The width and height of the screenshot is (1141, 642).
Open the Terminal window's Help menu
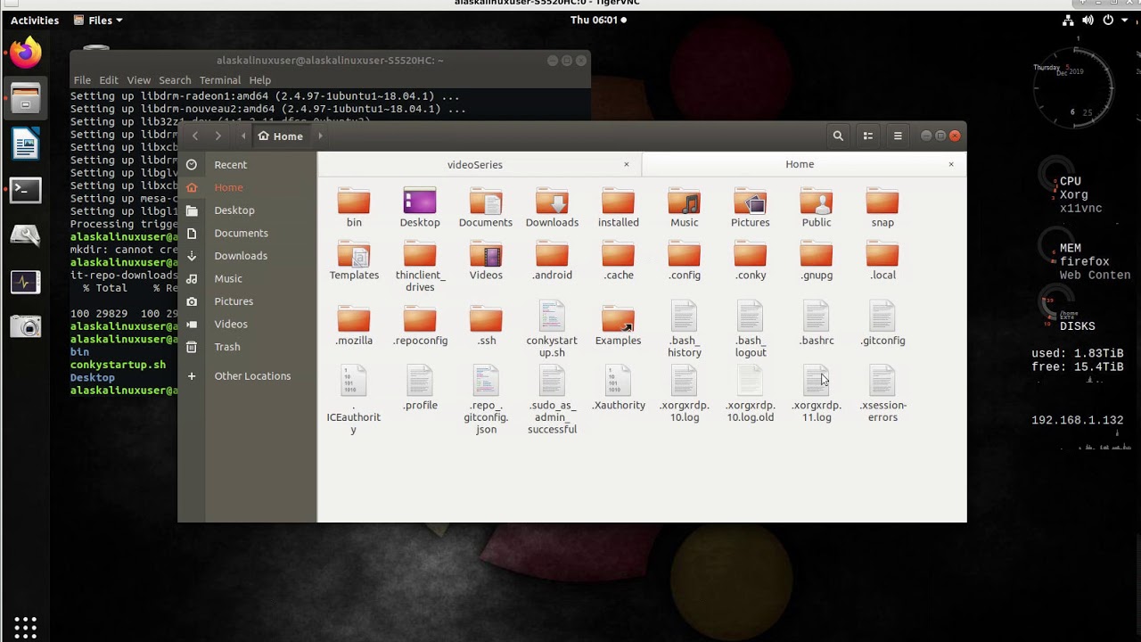[x=259, y=80]
